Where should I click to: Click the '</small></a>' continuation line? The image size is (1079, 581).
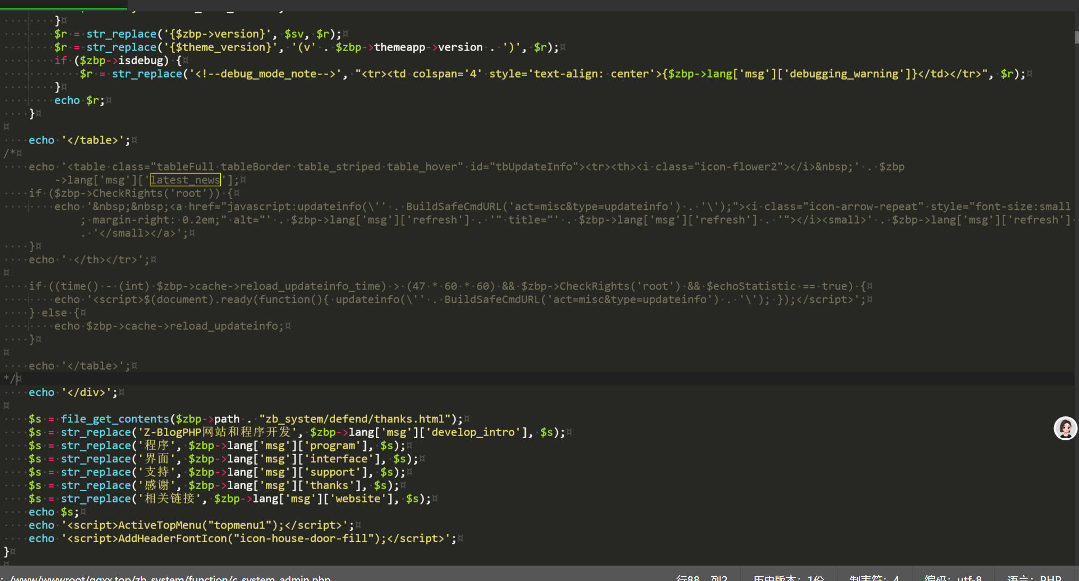pos(134,233)
